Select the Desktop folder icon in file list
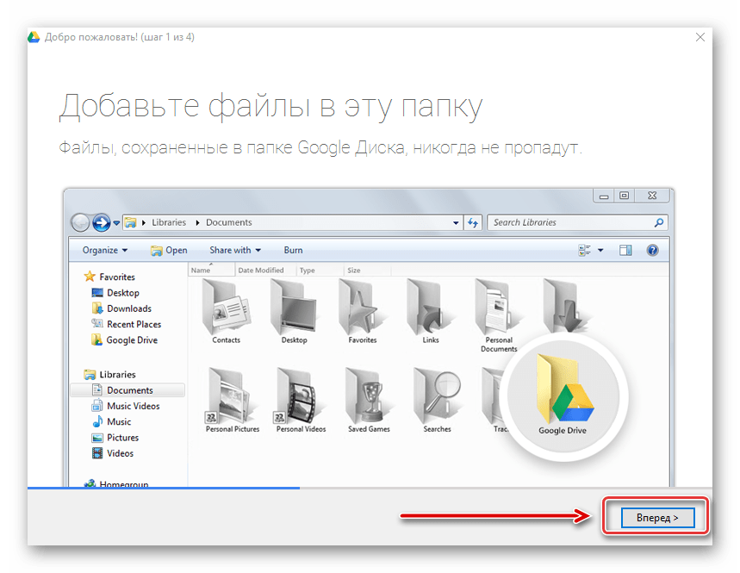The width and height of the screenshot is (740, 573). coord(294,312)
